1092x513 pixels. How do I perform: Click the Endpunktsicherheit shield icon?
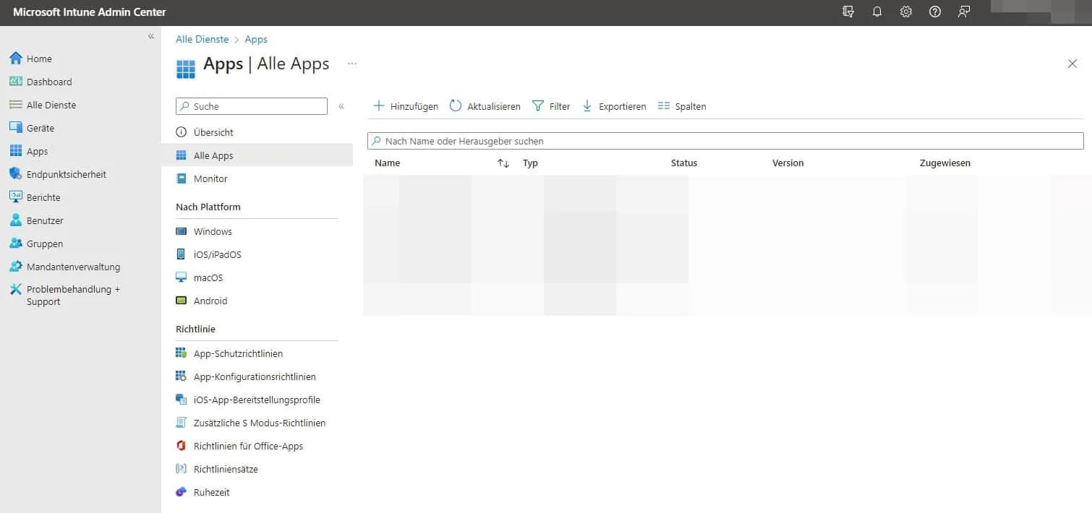(15, 174)
